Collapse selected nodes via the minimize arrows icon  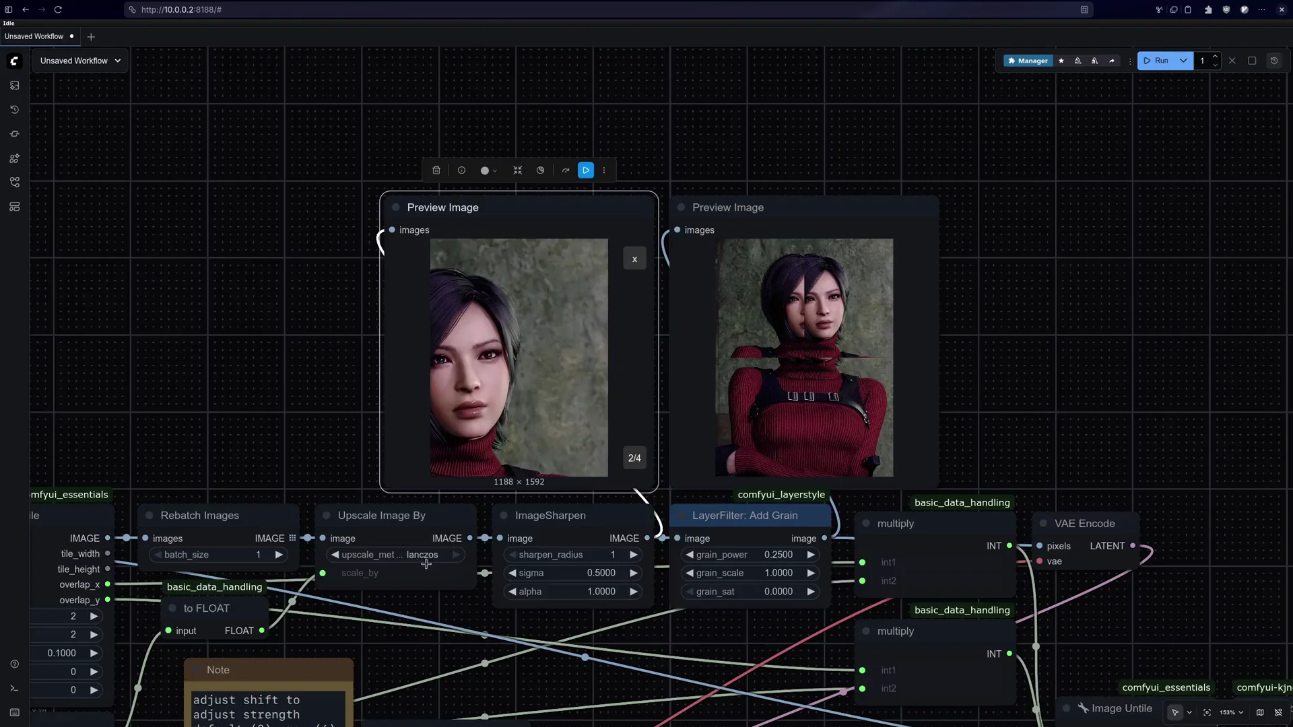518,170
